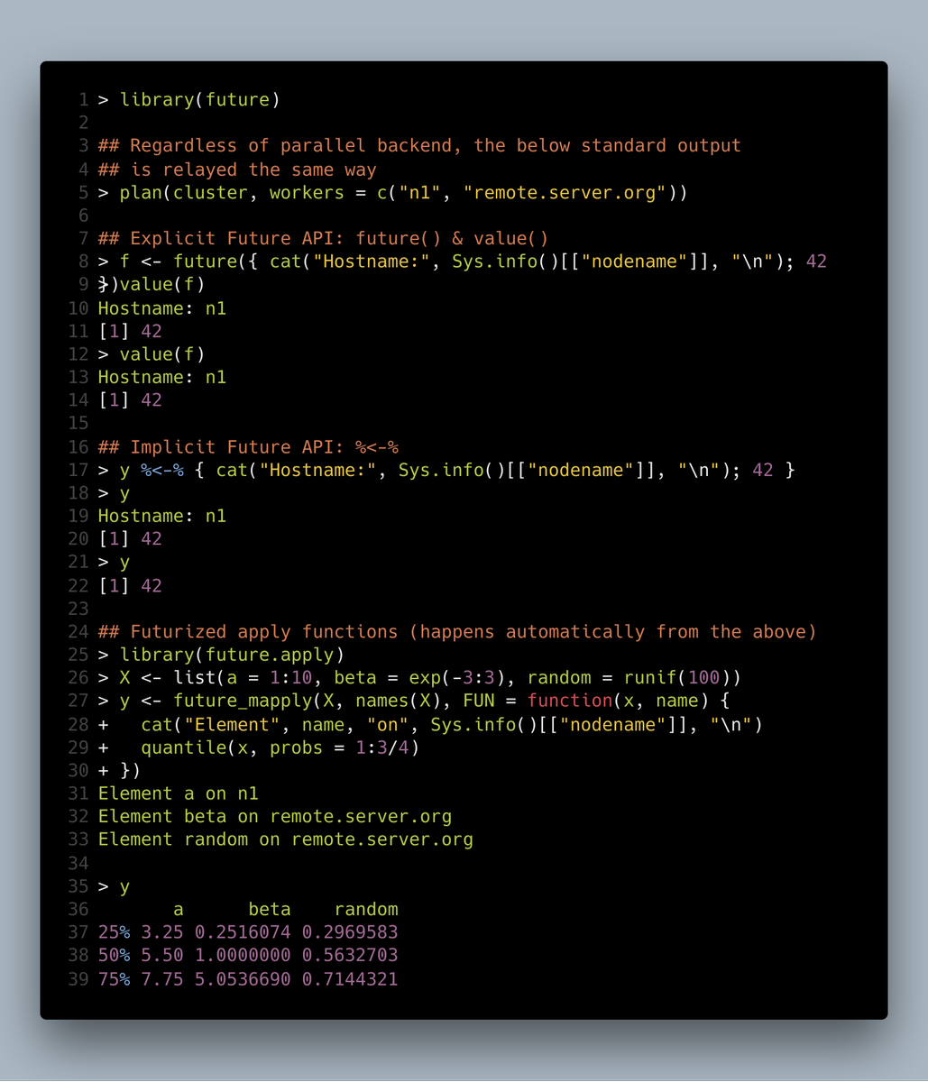Screen dimensions: 928x1082
Task: Click the value 0.5632703 in the 50% row
Action: (x=350, y=955)
